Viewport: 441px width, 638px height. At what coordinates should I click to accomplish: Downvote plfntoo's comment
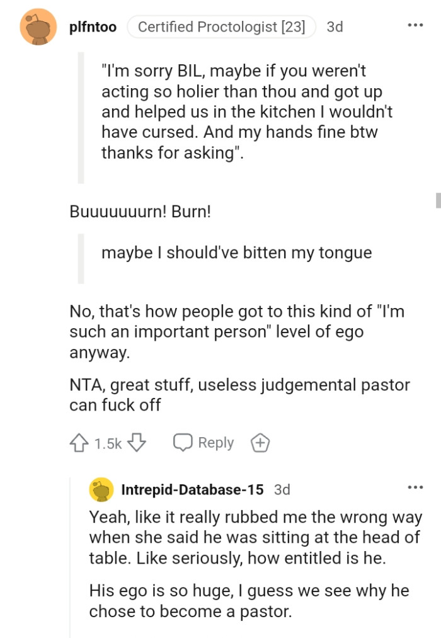coord(137,443)
